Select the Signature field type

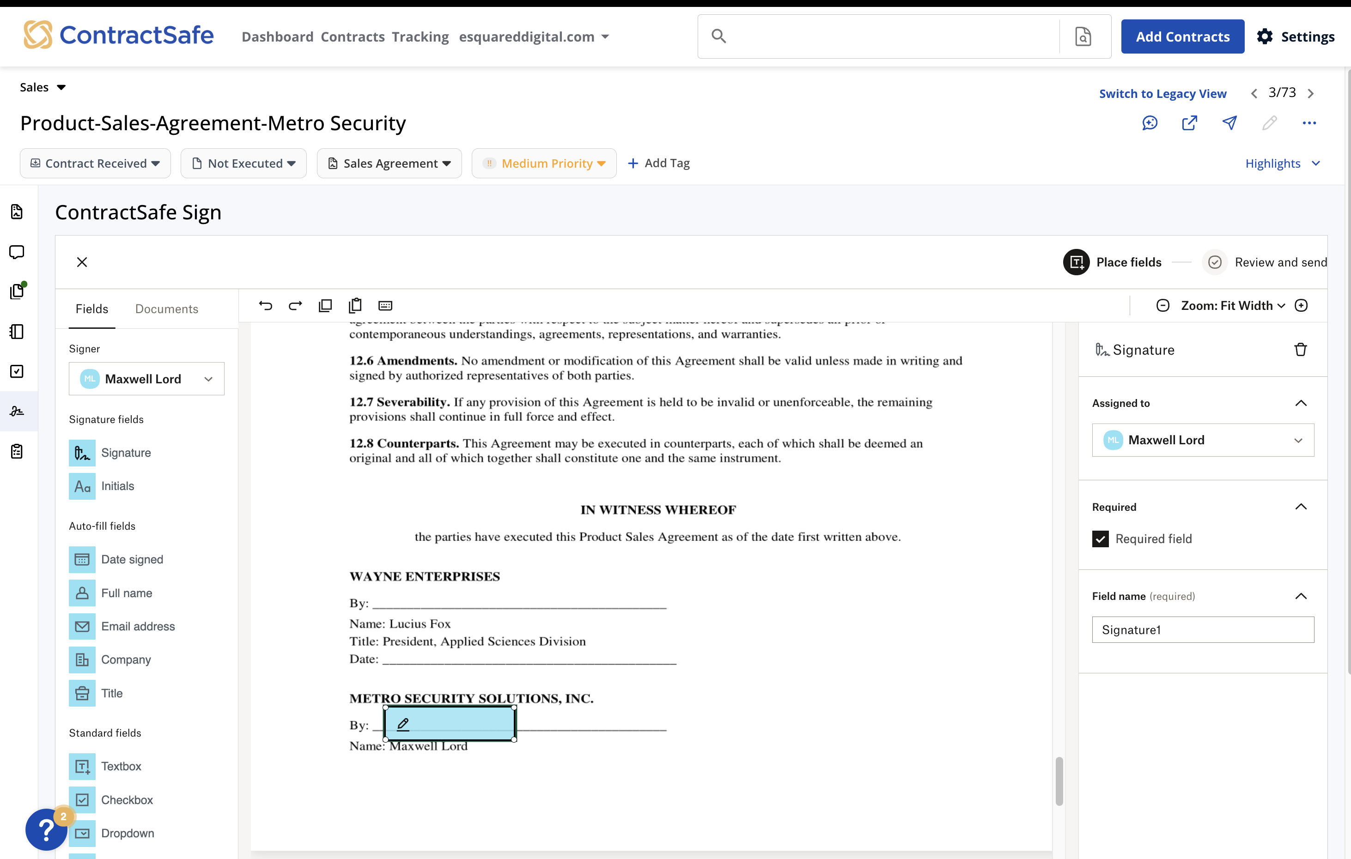coord(110,453)
